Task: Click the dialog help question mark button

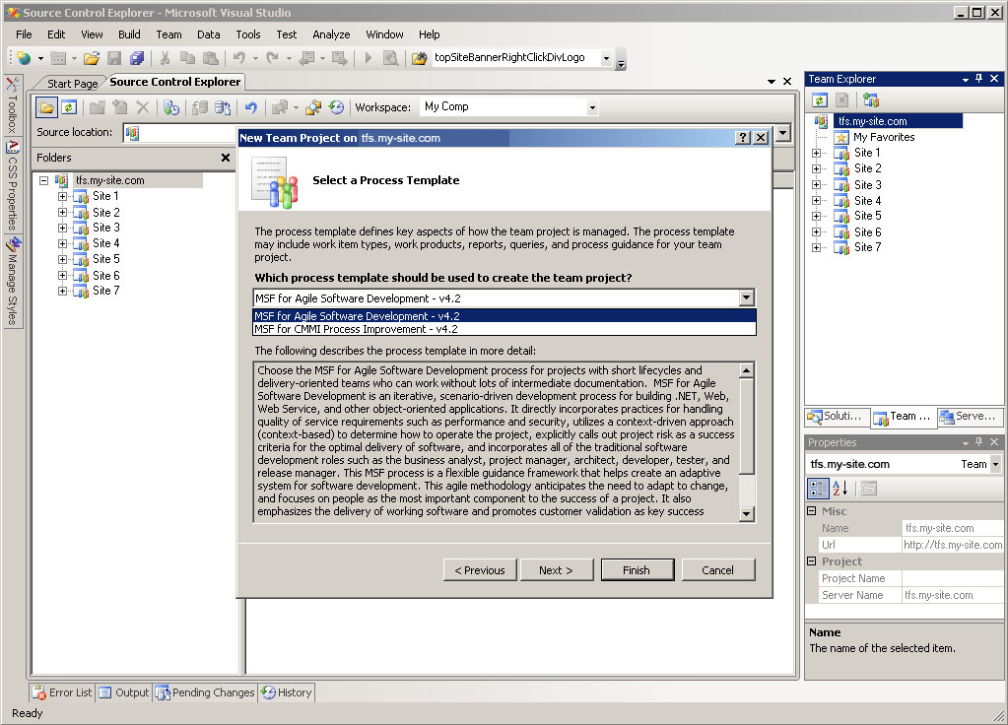Action: click(743, 138)
